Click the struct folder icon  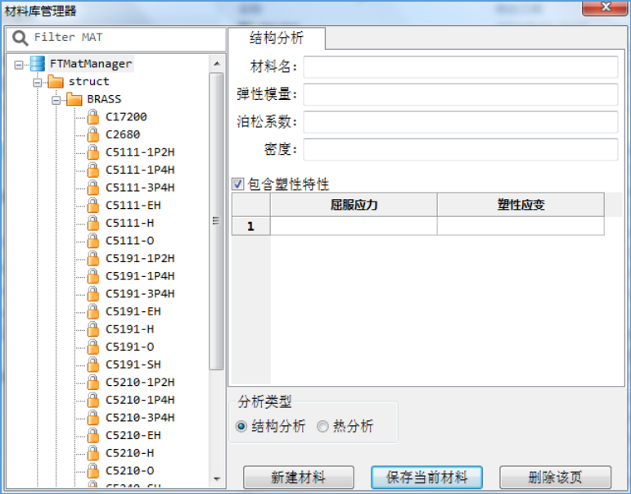pyautogui.click(x=56, y=82)
